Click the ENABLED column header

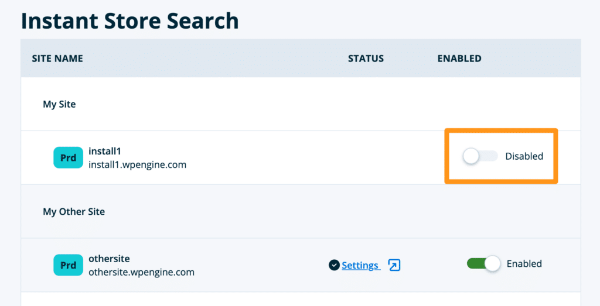coord(459,59)
